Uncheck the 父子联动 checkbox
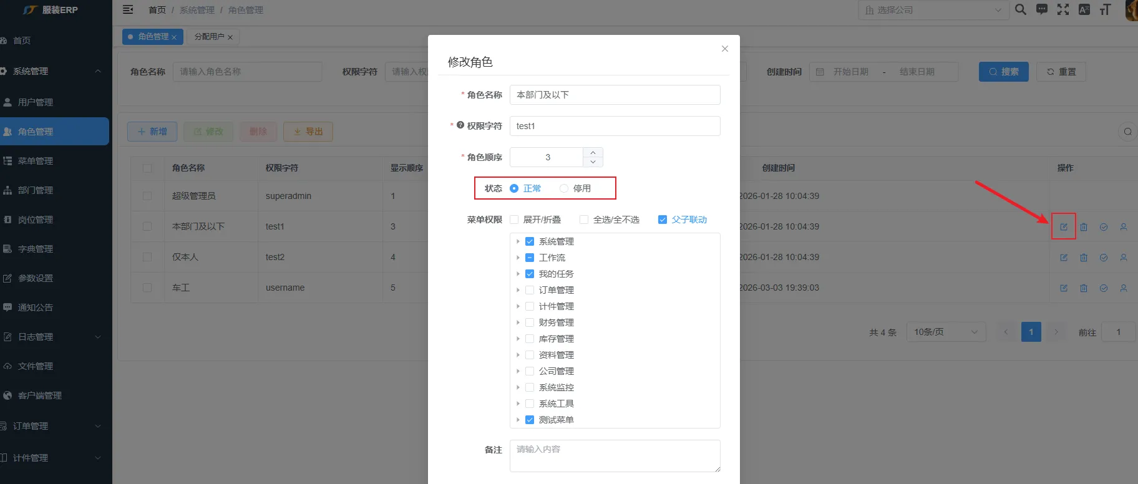 [663, 220]
